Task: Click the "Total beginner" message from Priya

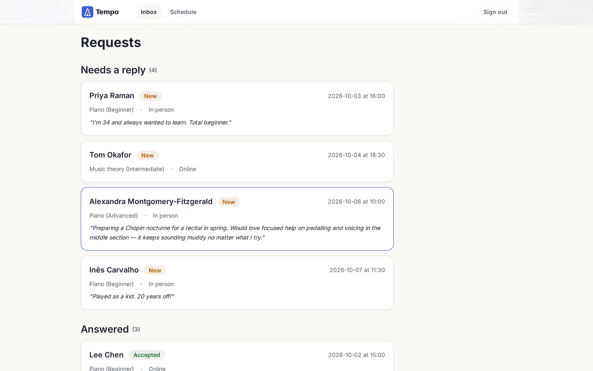Action: tap(160, 122)
